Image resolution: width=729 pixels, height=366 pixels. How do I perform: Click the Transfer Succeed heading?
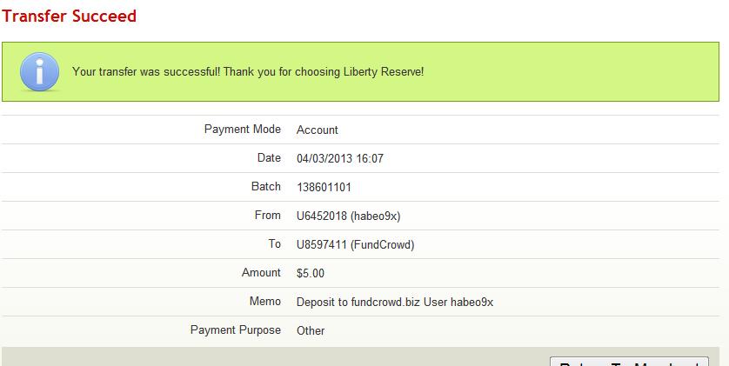pos(70,16)
